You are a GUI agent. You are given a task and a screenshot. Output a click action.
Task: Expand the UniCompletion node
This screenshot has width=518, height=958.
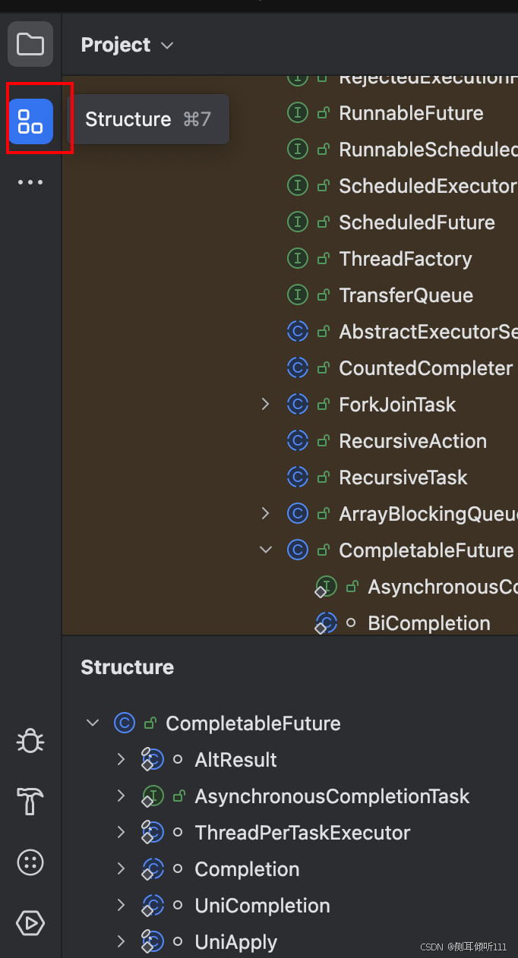click(x=121, y=906)
